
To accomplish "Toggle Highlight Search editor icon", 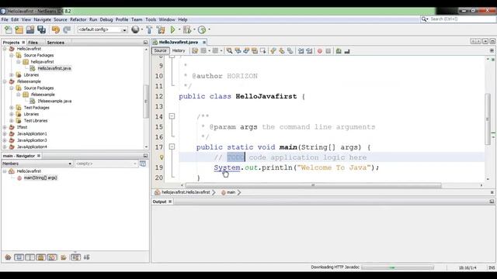I will [x=254, y=51].
